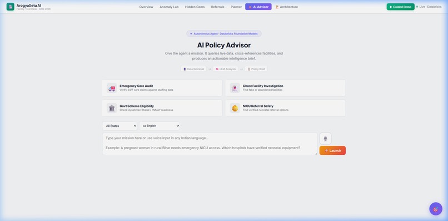The height and width of the screenshot is (221, 448).
Task: Grab the textarea resize handle corner
Action: click(316, 154)
